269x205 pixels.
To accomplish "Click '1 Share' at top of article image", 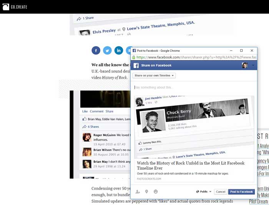I will 88,18.
